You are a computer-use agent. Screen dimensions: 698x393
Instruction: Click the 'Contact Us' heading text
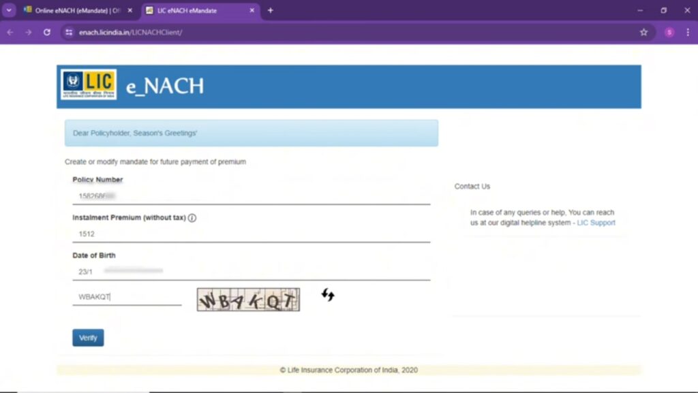click(472, 186)
